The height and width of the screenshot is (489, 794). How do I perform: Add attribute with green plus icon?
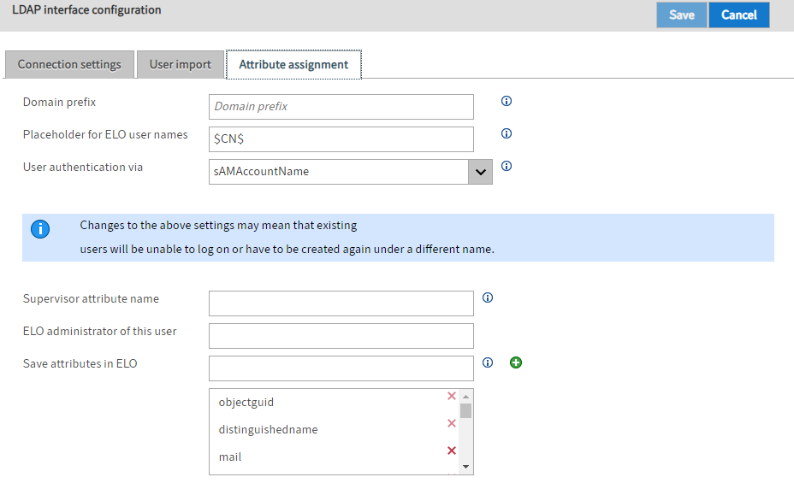click(515, 362)
